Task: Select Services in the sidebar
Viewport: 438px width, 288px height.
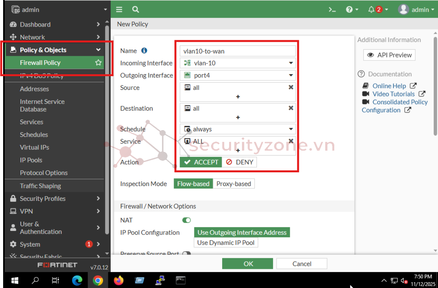Action: [31, 122]
